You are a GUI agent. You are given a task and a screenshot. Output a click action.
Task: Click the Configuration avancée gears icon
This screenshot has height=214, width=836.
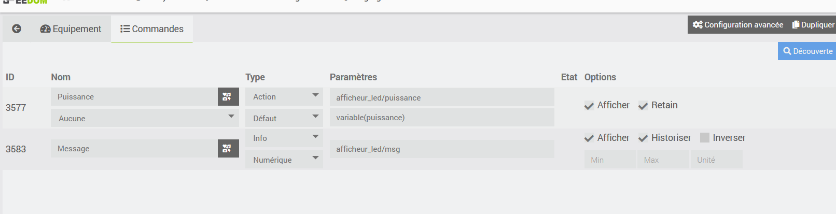[x=698, y=25]
